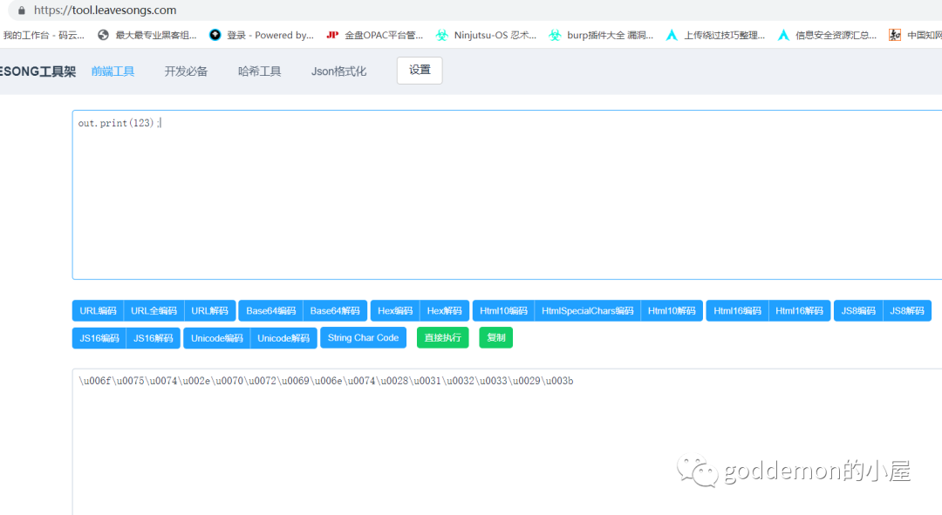Click the Base64编码 button
This screenshot has height=515, width=942.
(x=271, y=311)
